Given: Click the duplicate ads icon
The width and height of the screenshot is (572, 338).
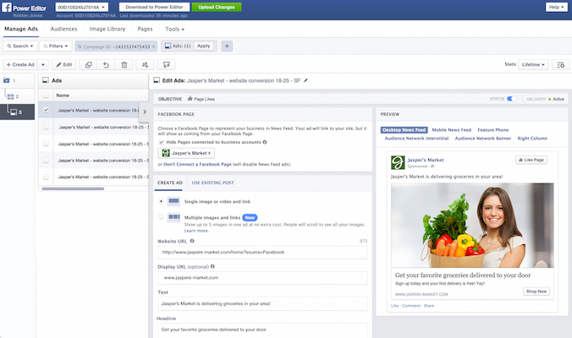Looking at the screenshot, I should click(88, 65).
